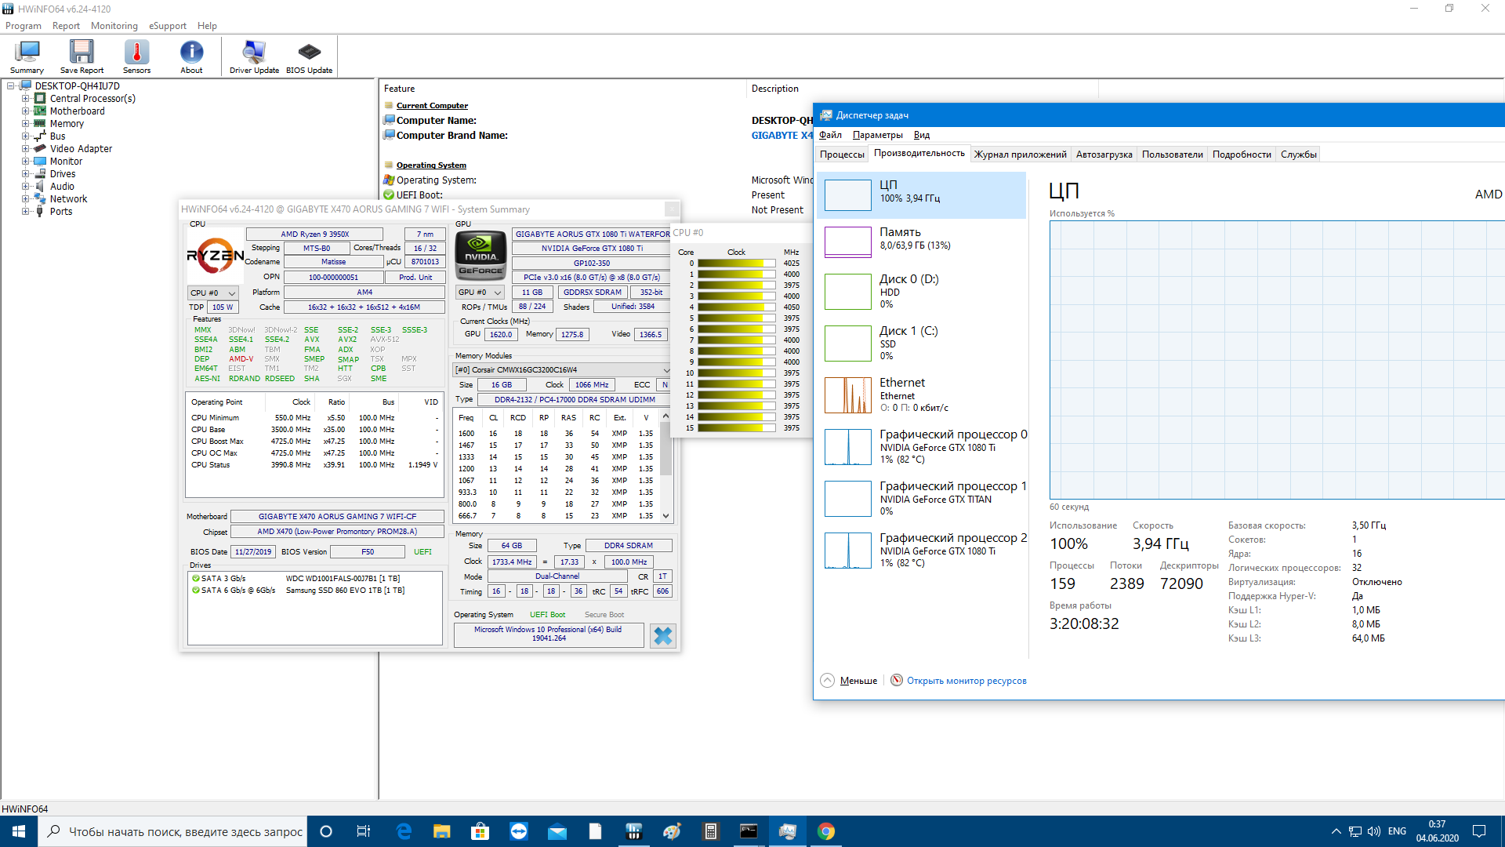The image size is (1505, 847).
Task: Open Google Chrome from taskbar
Action: pos(825,831)
